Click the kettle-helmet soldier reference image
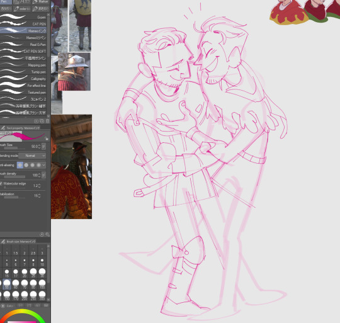This screenshot has width=340, height=323. (74, 72)
